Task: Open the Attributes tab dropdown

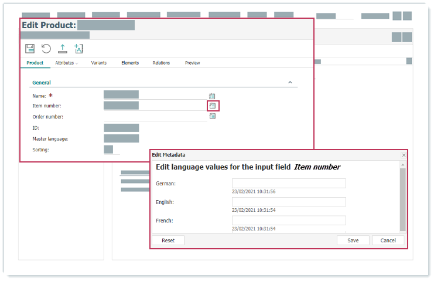Action: click(x=67, y=63)
